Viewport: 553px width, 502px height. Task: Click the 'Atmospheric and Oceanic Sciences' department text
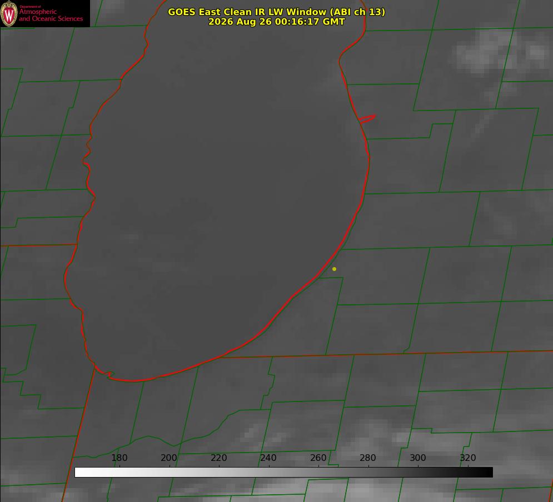pyautogui.click(x=51, y=15)
